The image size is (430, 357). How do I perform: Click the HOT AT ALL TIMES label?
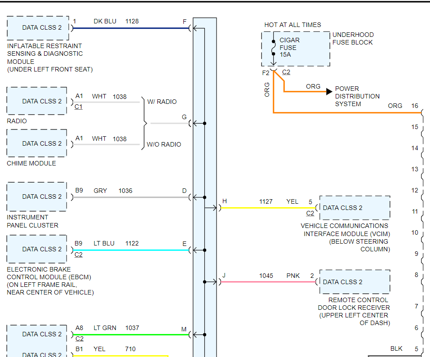point(293,25)
